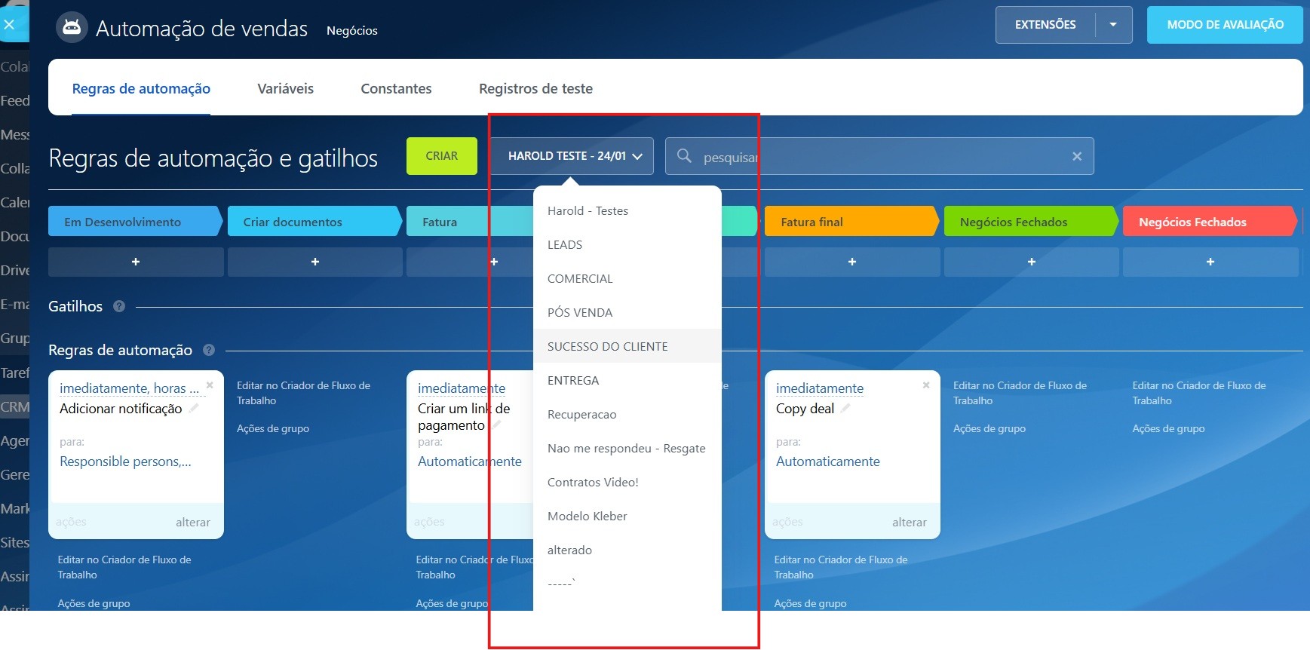This screenshot has height=650, width=1310.
Task: Edit the Copy deal rule name pencil icon
Action: (845, 409)
